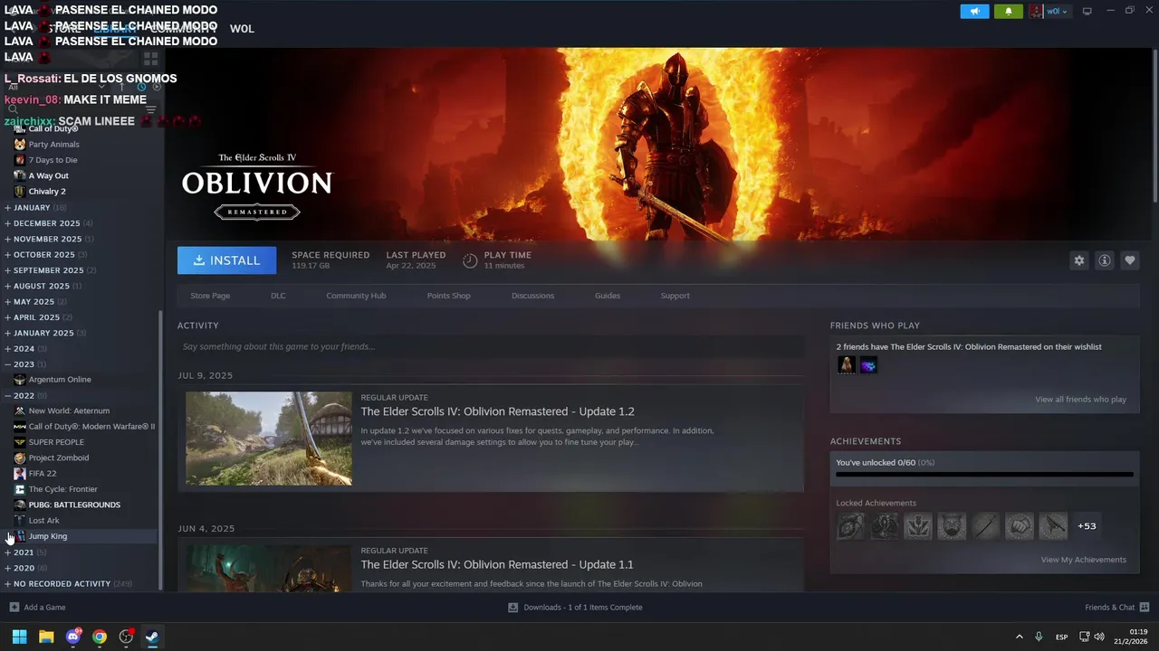This screenshot has width=1159, height=651.
Task: Open the Points Shop tab
Action: pos(448,296)
